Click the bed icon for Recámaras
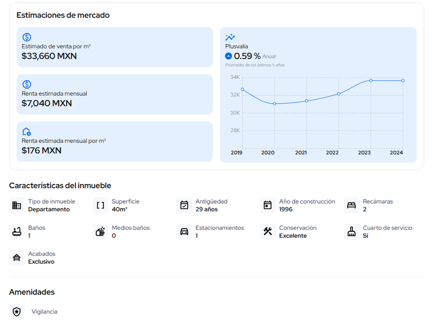 351,205
